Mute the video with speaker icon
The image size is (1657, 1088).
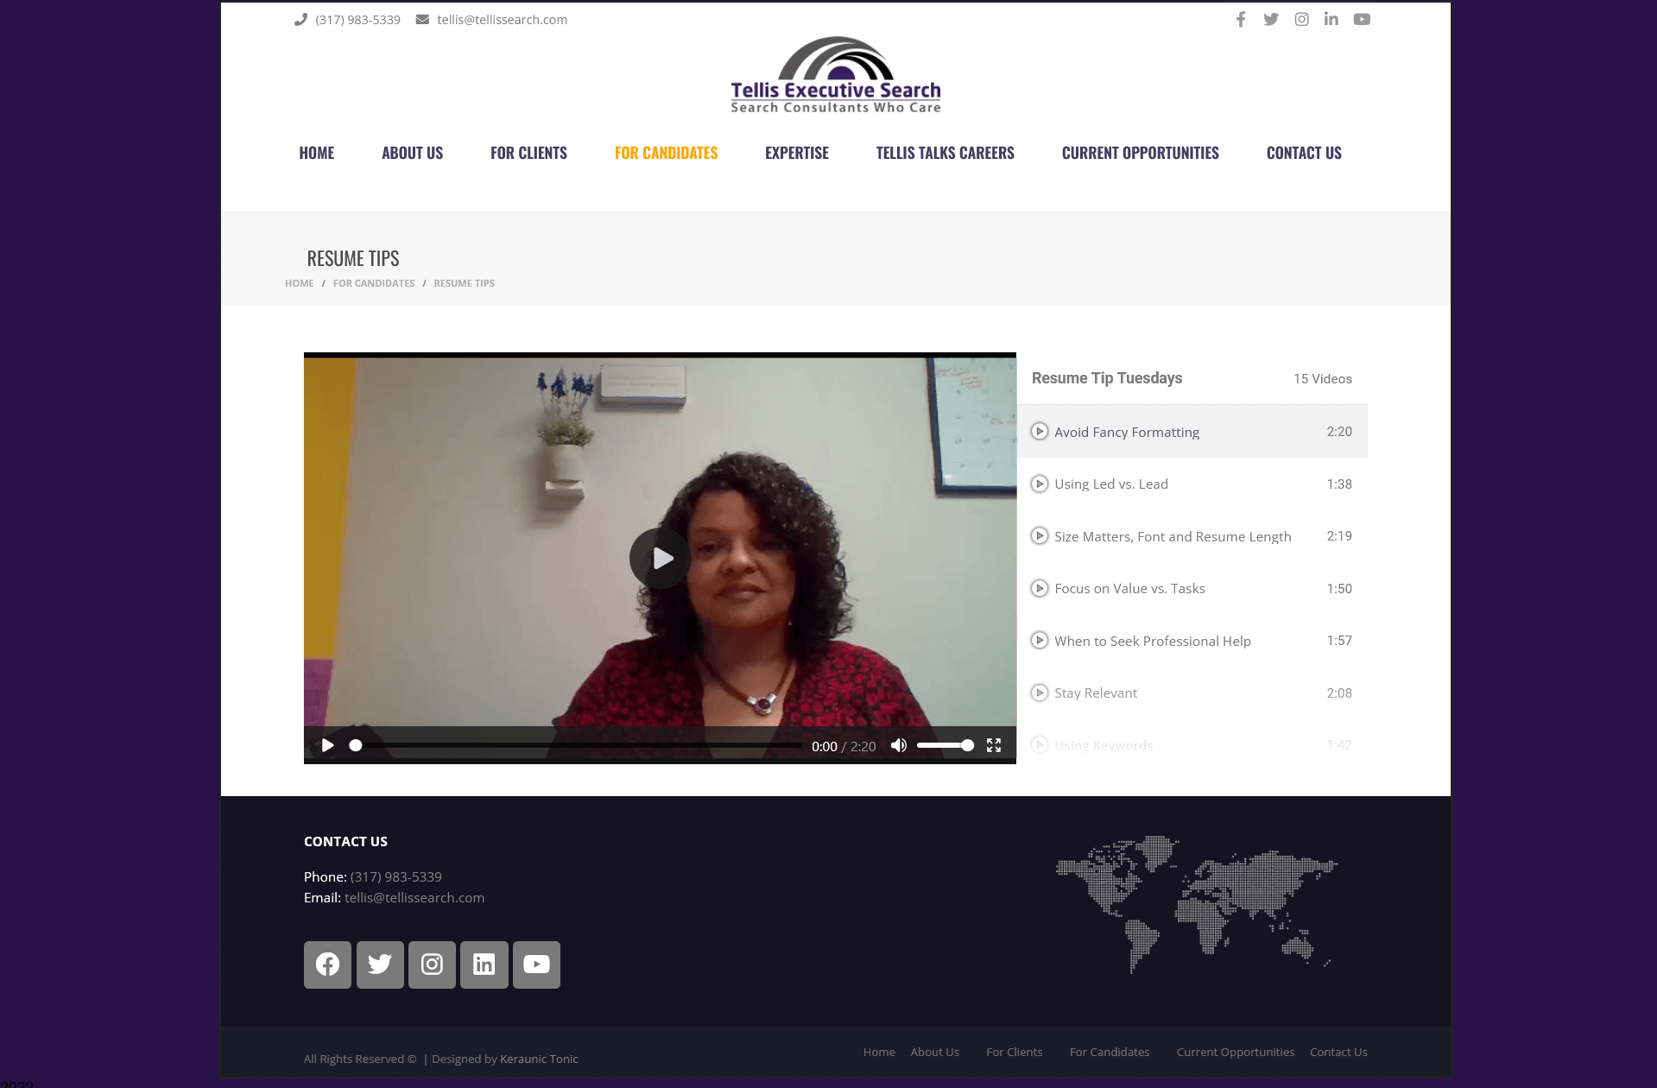tap(898, 745)
